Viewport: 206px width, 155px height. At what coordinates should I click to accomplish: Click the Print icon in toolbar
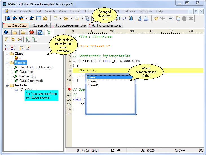click(x=146, y=19)
